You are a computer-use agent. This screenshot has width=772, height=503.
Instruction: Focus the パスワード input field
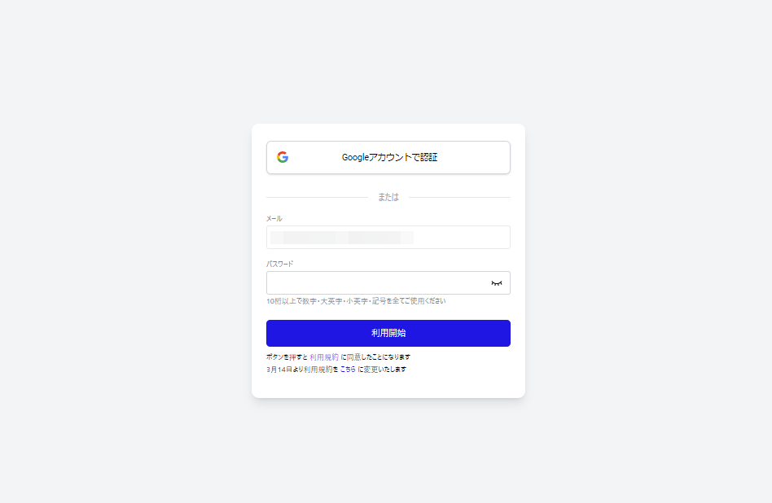(x=388, y=283)
